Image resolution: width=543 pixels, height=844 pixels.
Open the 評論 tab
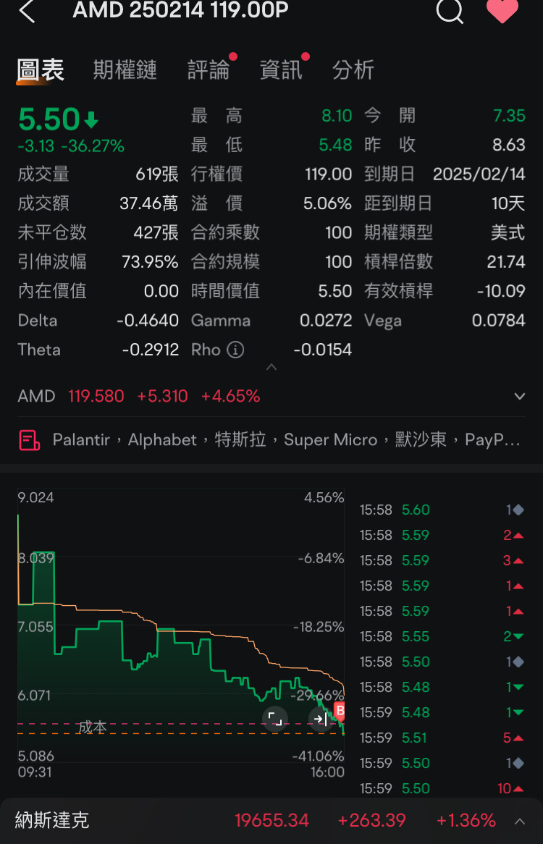coord(209,70)
